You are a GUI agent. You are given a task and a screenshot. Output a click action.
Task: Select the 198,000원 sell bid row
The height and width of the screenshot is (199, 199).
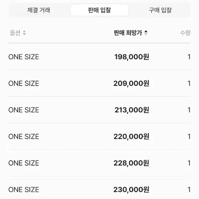tap(99, 57)
